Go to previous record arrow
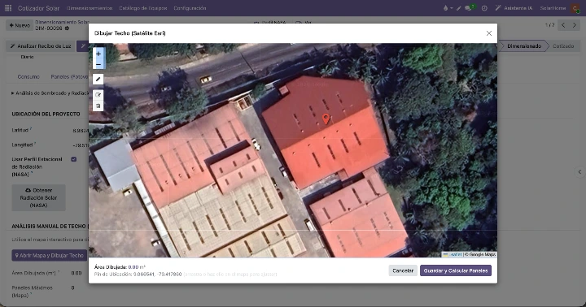 click(563, 25)
